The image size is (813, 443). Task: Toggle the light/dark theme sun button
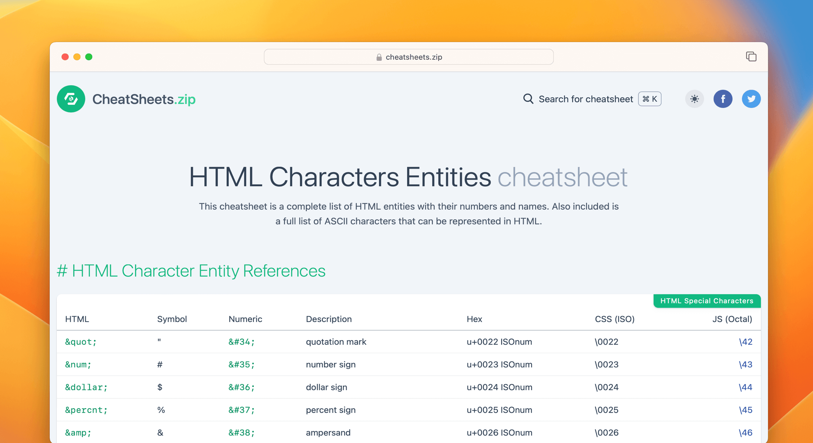(x=694, y=99)
